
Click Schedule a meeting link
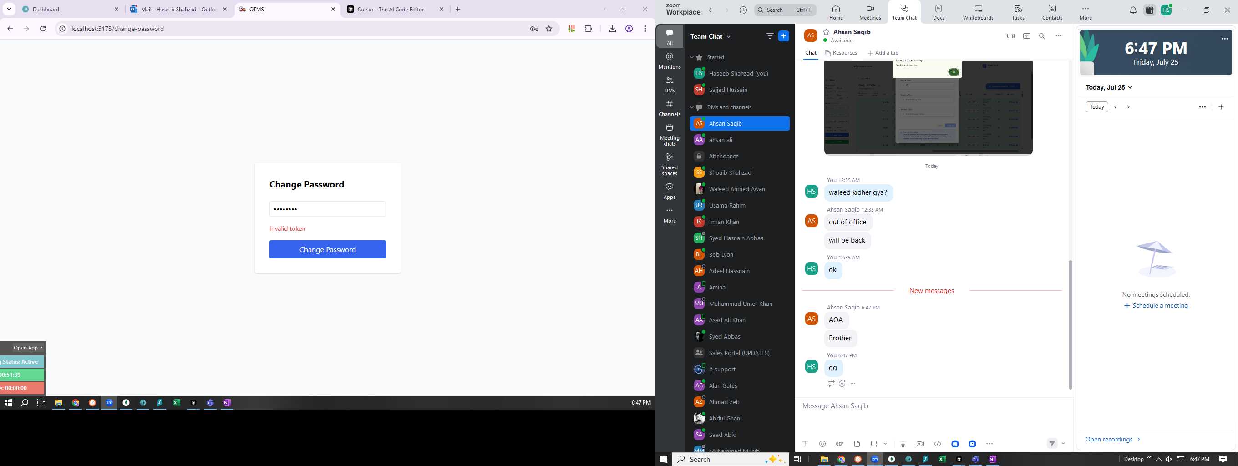1156,305
